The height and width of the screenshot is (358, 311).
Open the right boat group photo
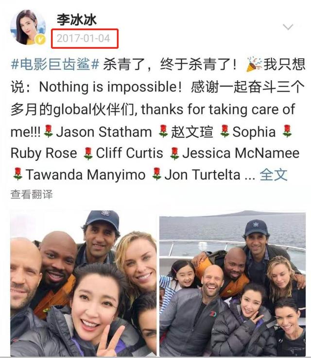[232, 283]
